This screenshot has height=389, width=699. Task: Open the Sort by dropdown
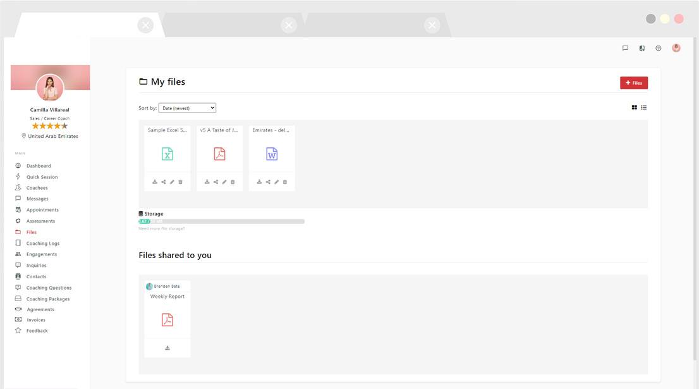pos(187,108)
